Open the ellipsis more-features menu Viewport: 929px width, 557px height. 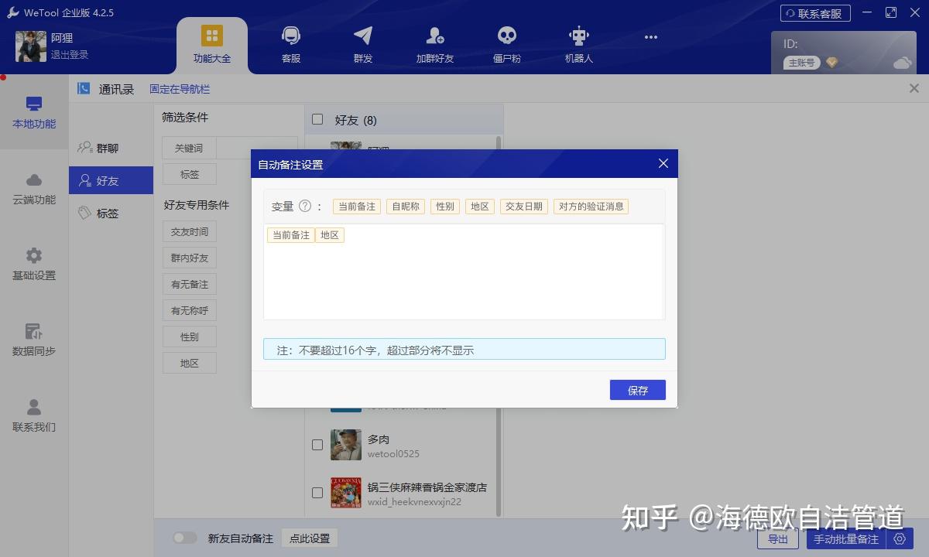(x=650, y=37)
